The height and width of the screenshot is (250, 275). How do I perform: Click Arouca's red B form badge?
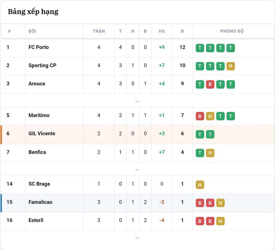210,85
